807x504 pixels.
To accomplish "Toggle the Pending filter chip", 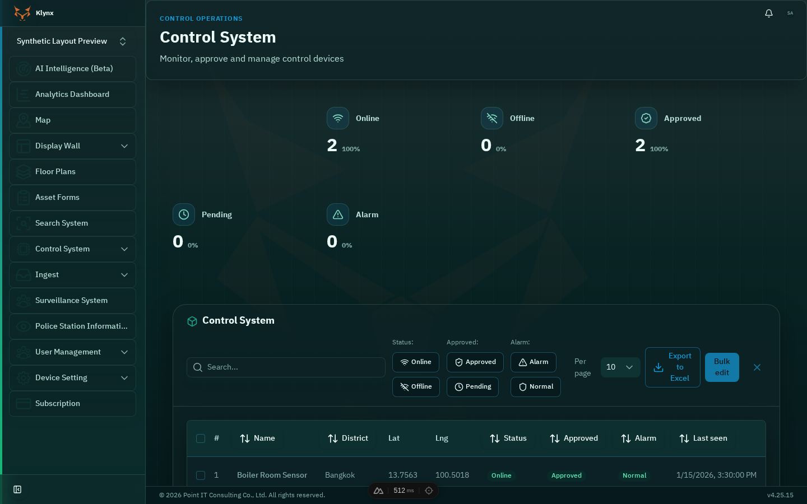I will (472, 387).
